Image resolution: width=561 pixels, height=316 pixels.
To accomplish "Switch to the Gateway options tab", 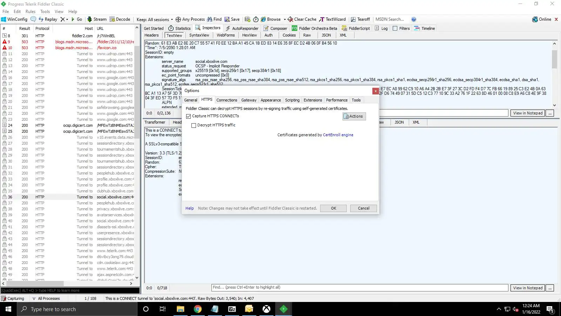I will click(x=249, y=100).
